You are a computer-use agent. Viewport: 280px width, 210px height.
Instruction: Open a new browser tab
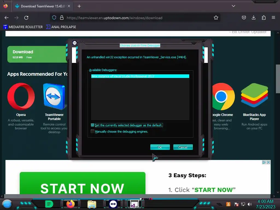[79, 6]
